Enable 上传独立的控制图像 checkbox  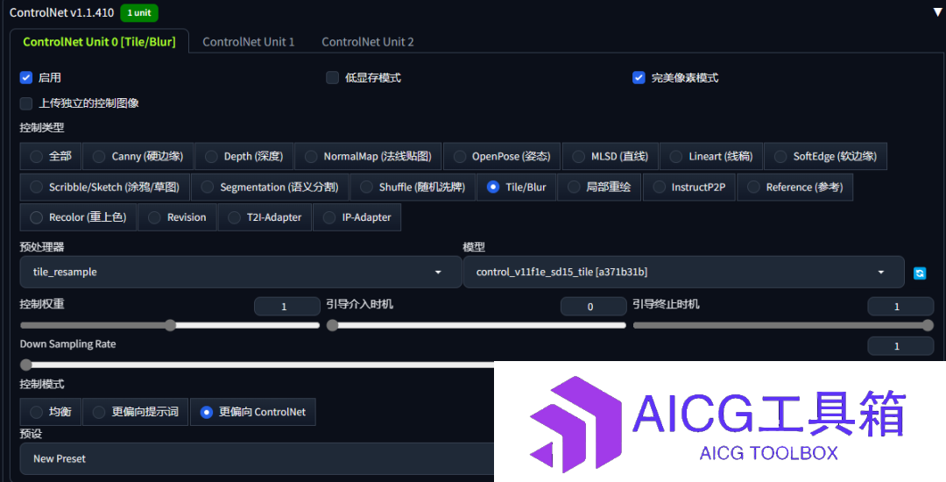point(26,103)
